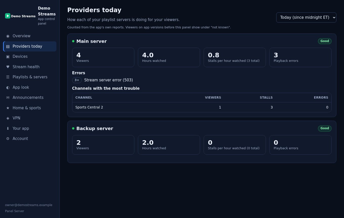Click the Backup server Good badge
Viewport: 344px width, 218px height.
[325, 129]
